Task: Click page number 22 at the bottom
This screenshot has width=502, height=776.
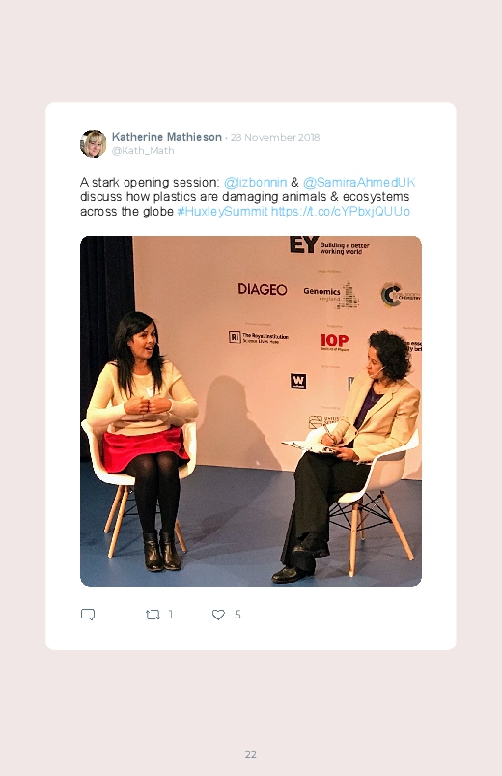Action: 251,754
